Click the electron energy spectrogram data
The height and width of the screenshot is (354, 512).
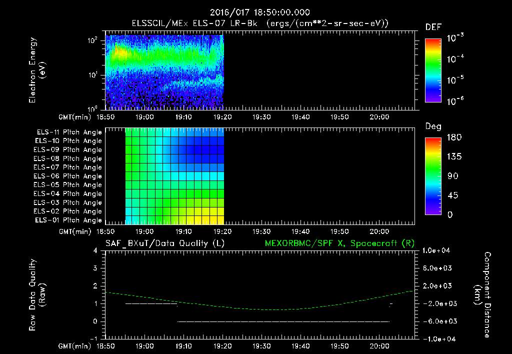point(164,72)
